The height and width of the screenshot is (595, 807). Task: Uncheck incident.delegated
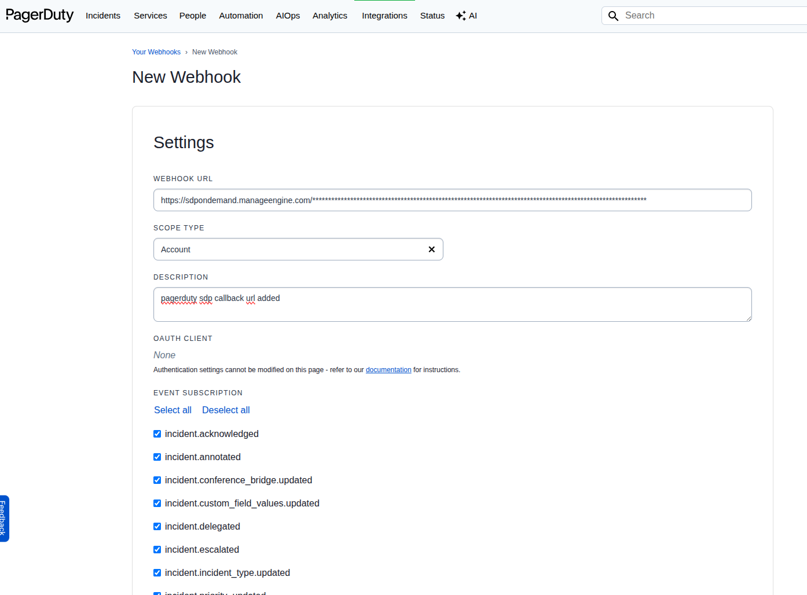pos(157,526)
